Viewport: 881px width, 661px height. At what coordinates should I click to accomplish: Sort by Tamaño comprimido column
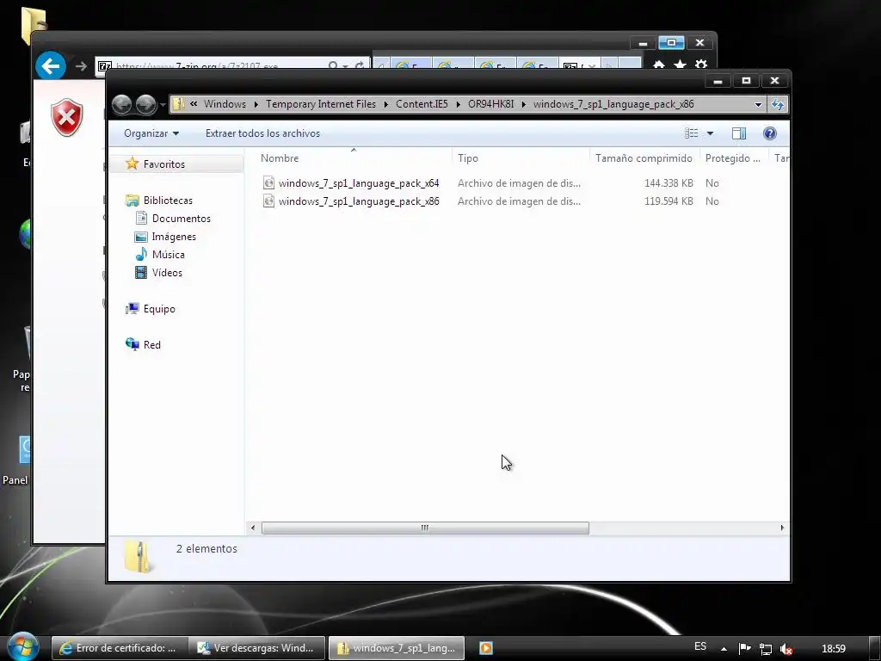click(644, 158)
